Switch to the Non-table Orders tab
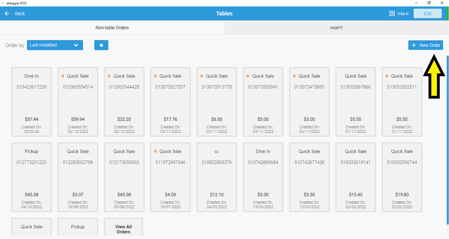This screenshot has height=239, width=449. [x=112, y=27]
